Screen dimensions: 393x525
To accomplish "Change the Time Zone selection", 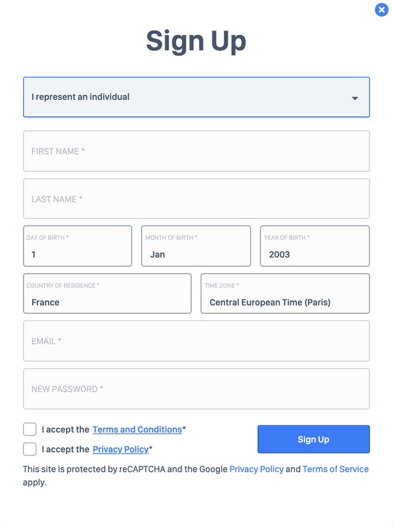I will point(285,294).
